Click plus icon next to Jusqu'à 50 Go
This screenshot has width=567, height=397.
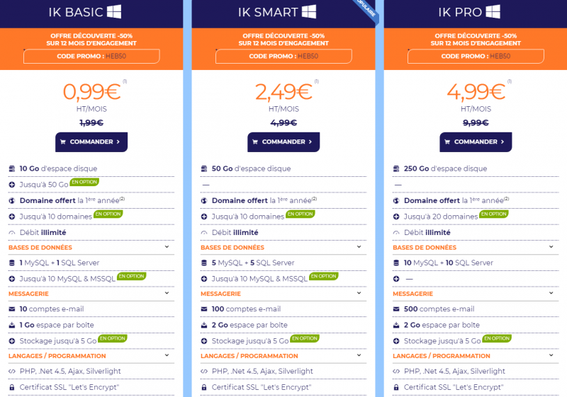[12, 185]
